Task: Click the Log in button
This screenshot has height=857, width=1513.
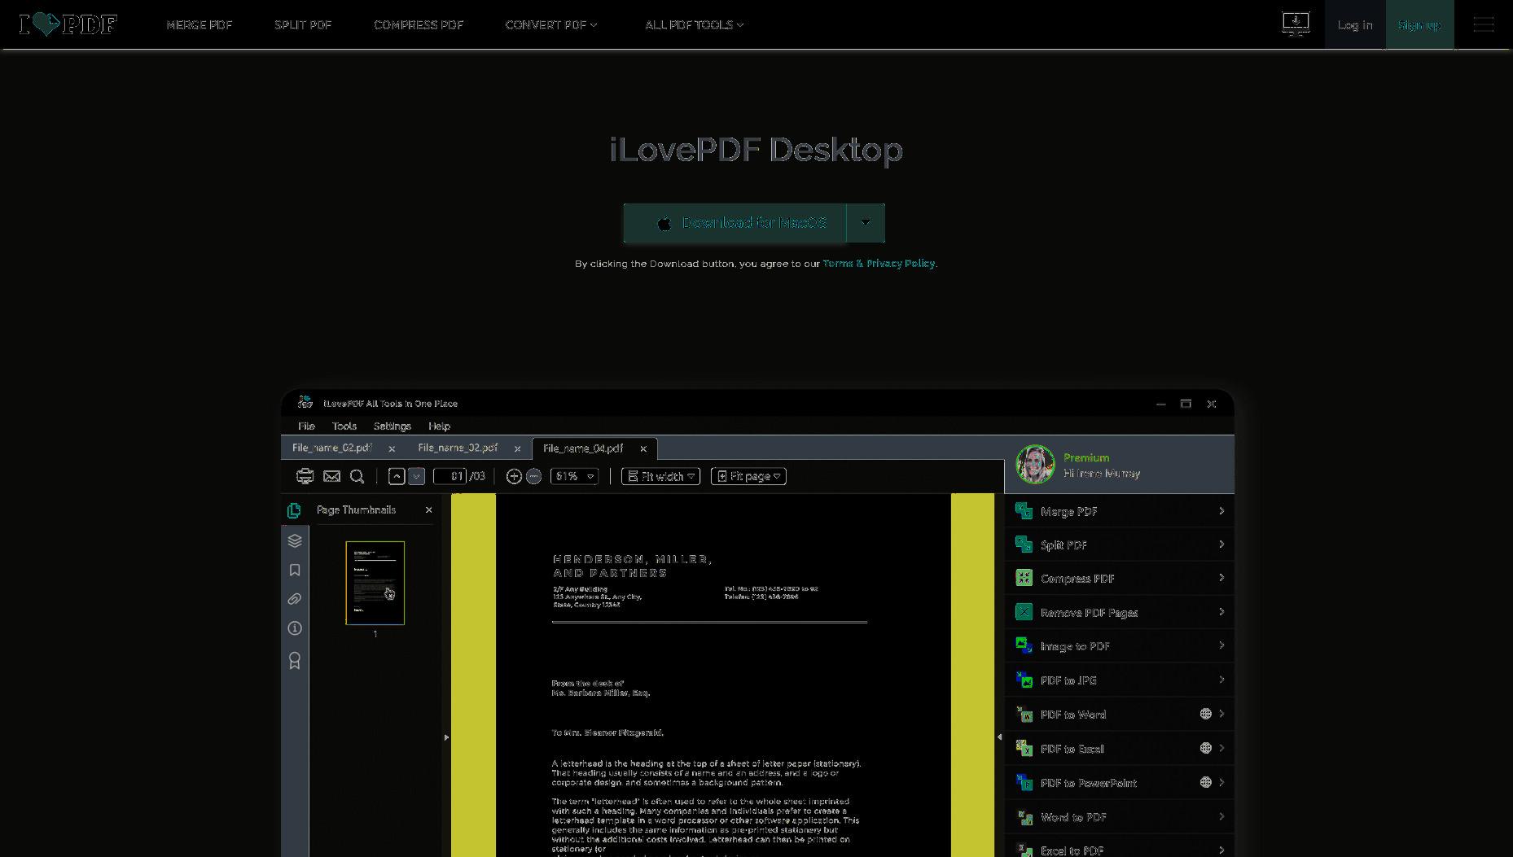Action: (x=1355, y=24)
